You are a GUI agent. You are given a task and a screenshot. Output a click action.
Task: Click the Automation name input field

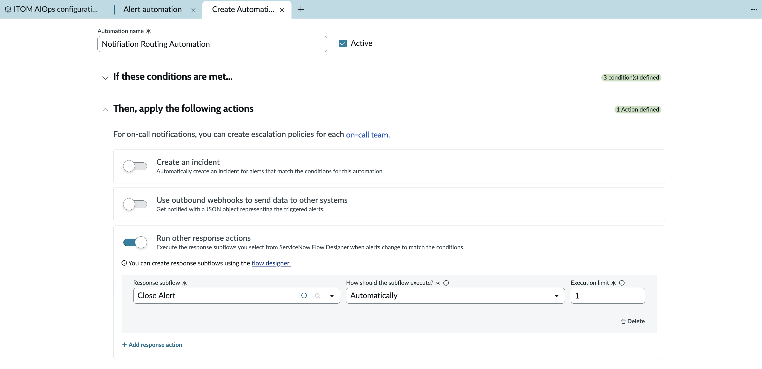212,44
